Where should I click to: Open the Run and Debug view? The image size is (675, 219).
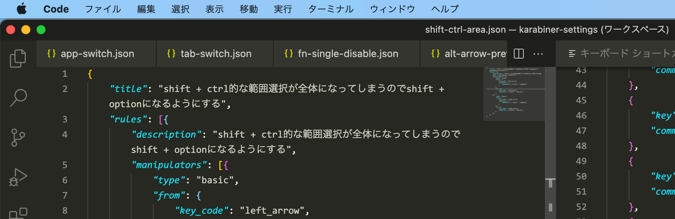point(18,177)
